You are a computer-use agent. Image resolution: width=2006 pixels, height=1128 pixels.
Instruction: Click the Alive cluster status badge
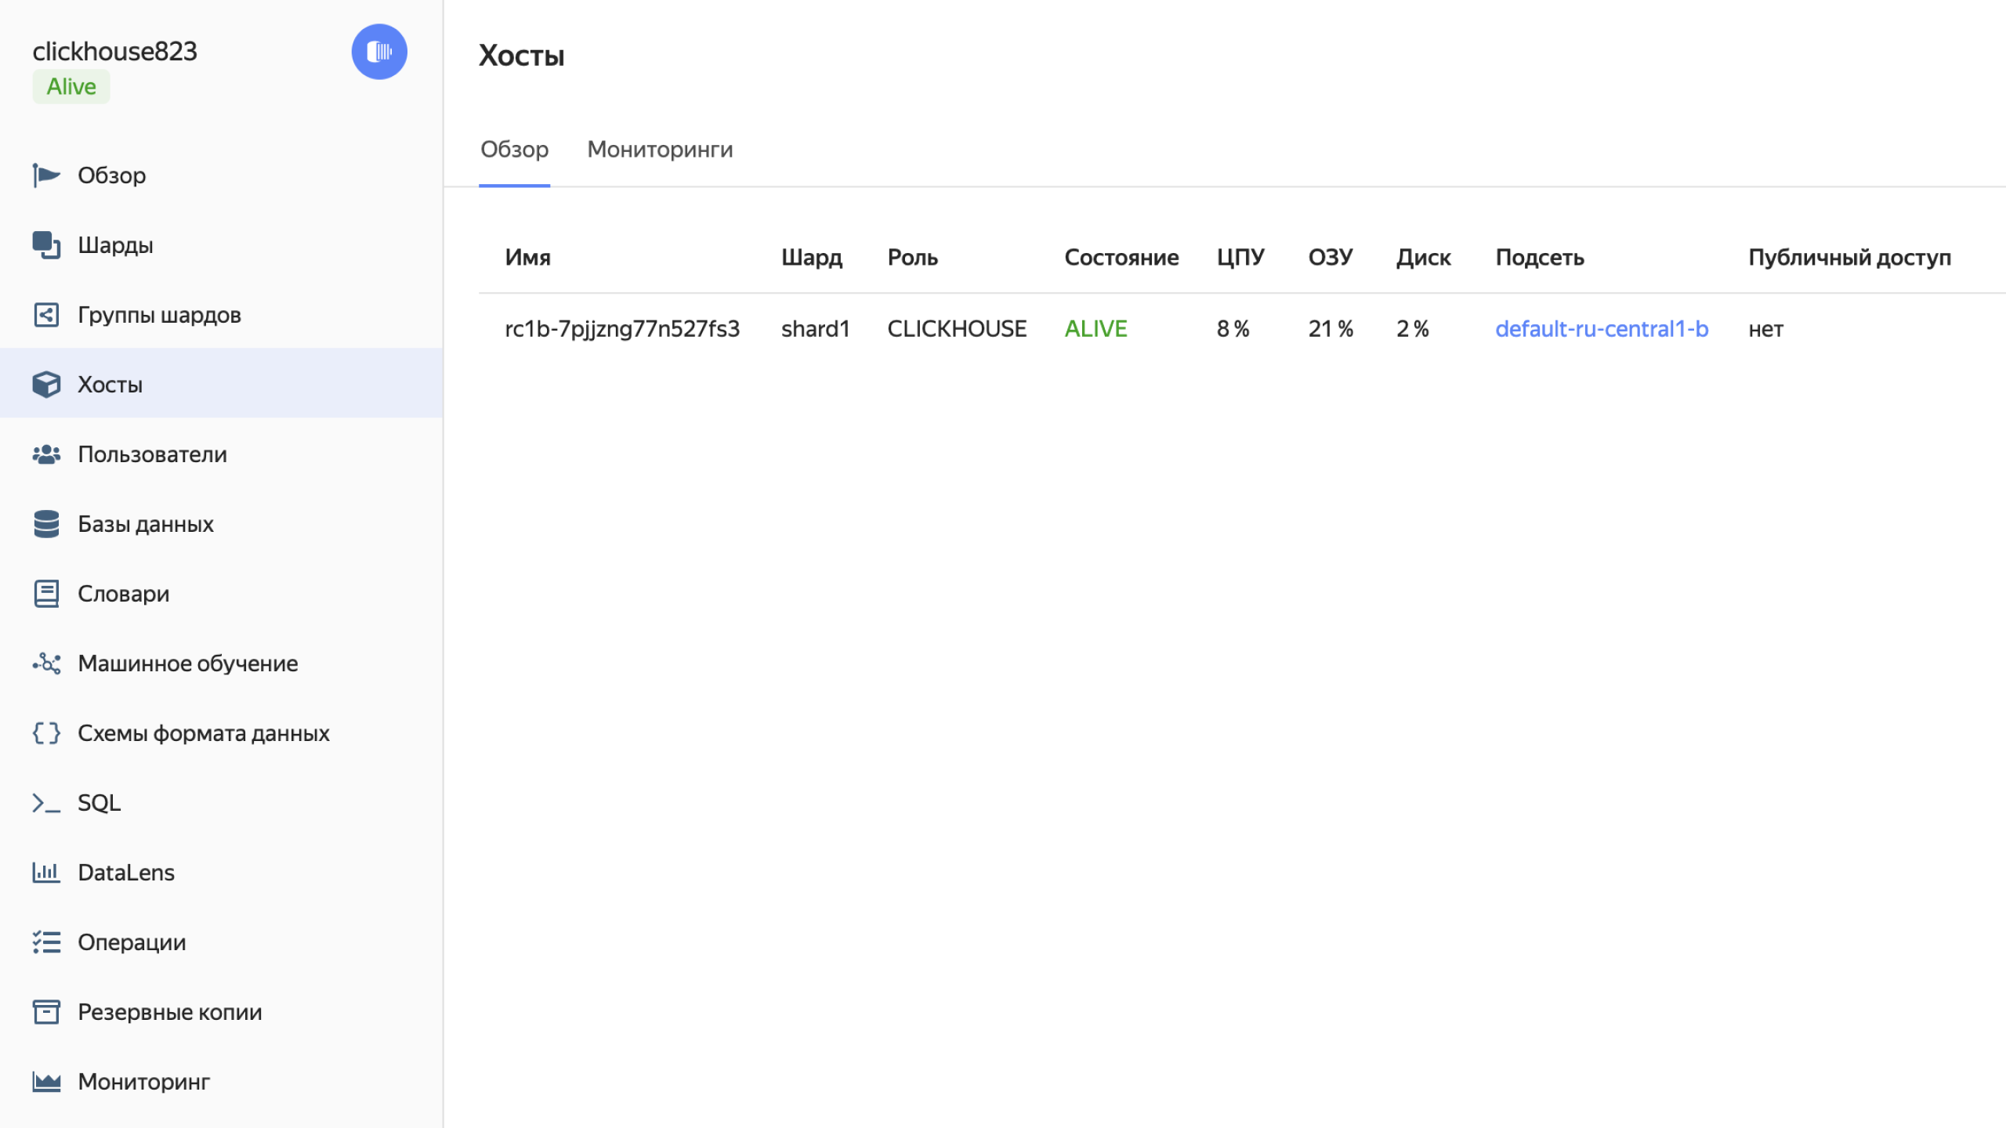pos(71,87)
